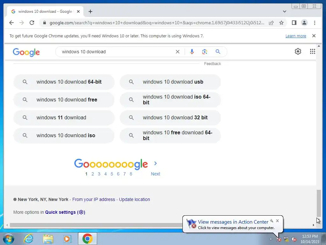Open the taskbar clock and date
This screenshot has width=326, height=245.
[x=309, y=239]
